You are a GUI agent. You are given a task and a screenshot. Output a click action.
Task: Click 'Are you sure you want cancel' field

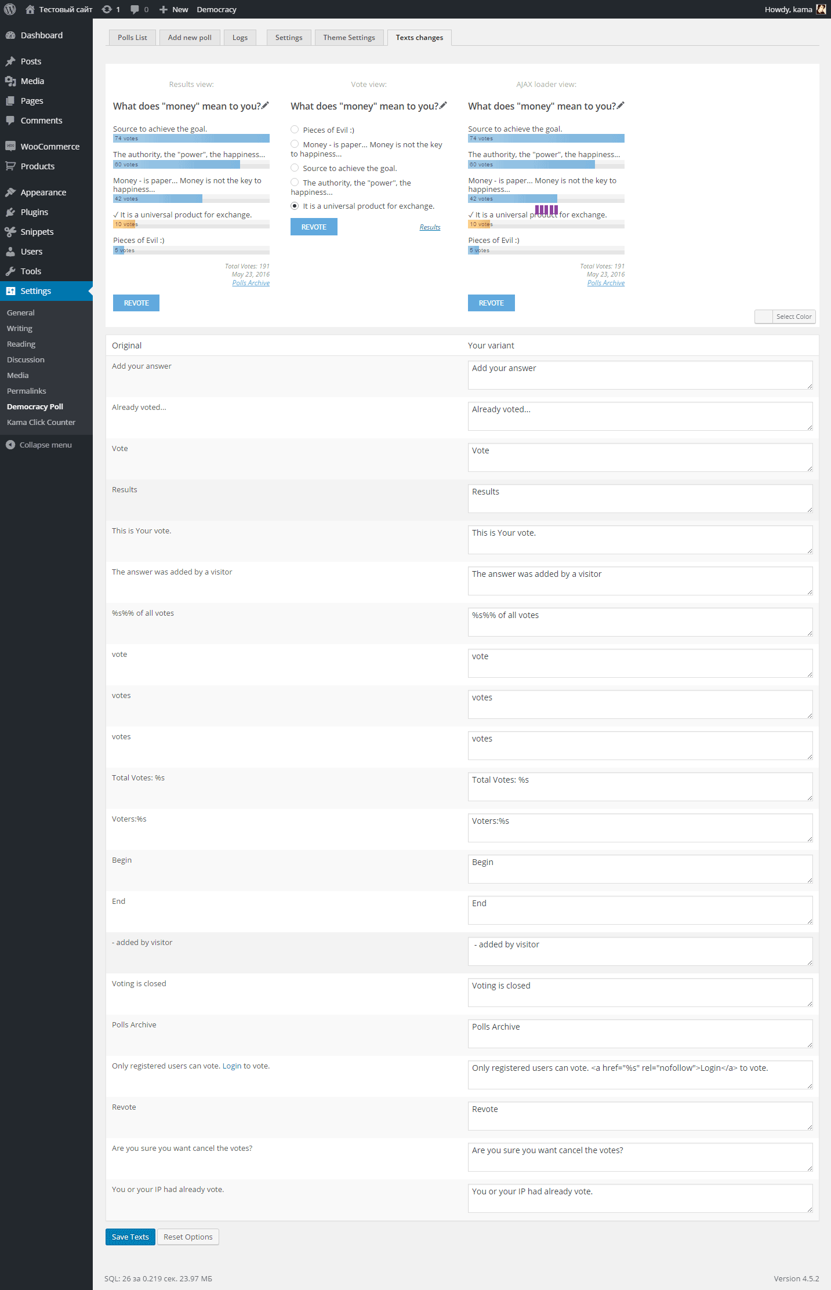point(640,1157)
